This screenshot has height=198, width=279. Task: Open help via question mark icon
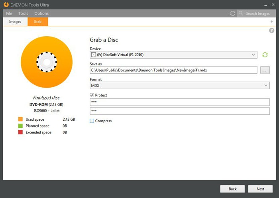[x=271, y=30]
